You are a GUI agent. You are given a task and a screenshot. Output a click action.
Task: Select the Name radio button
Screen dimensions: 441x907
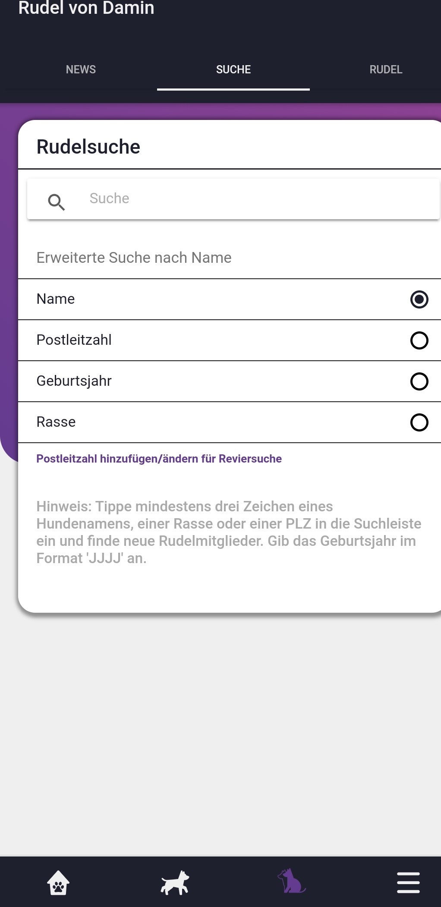coord(419,299)
